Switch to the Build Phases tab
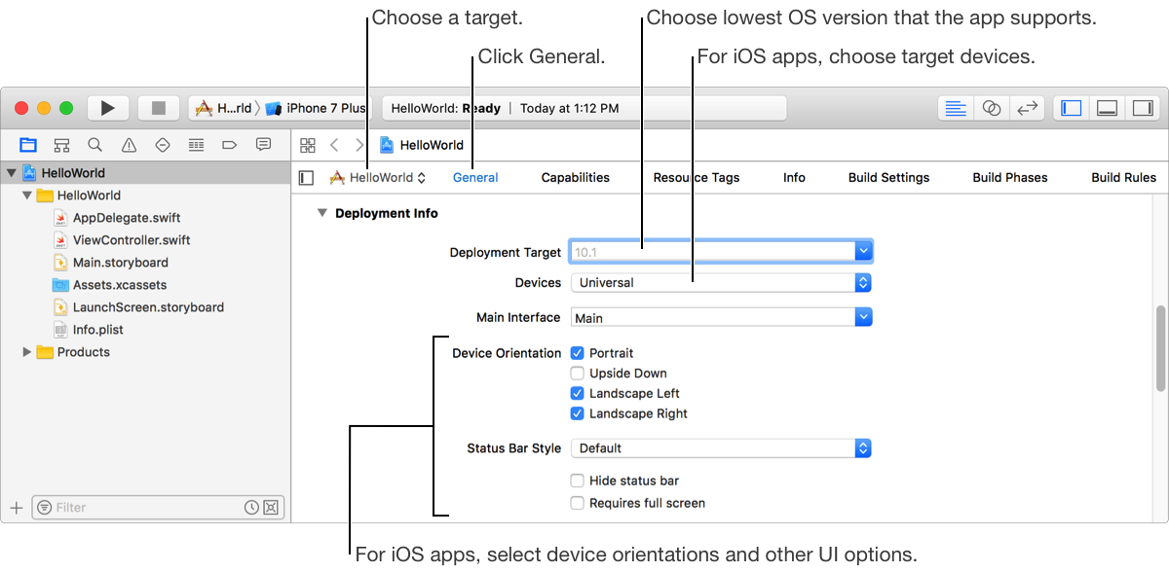Viewport: 1169px width, 572px height. 1010,178
